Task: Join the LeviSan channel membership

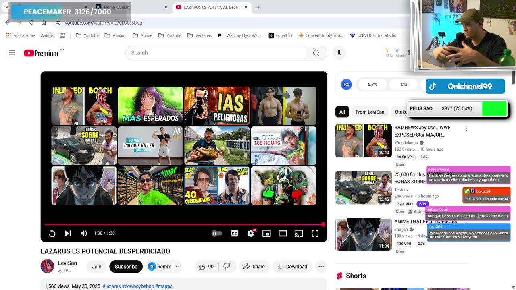Action: [x=97, y=267]
